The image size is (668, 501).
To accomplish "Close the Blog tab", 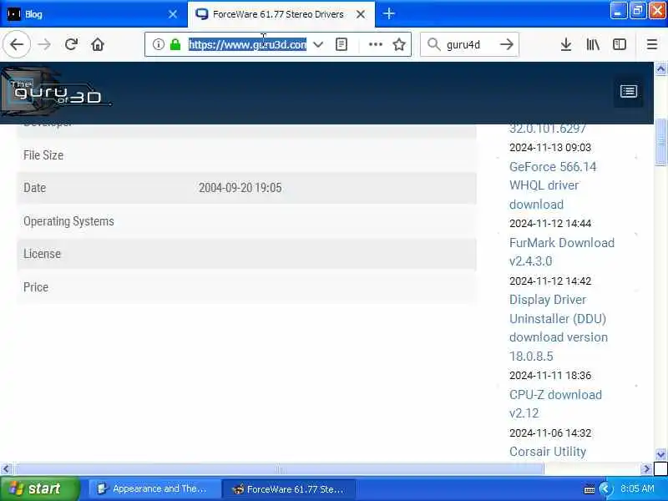I will [173, 14].
